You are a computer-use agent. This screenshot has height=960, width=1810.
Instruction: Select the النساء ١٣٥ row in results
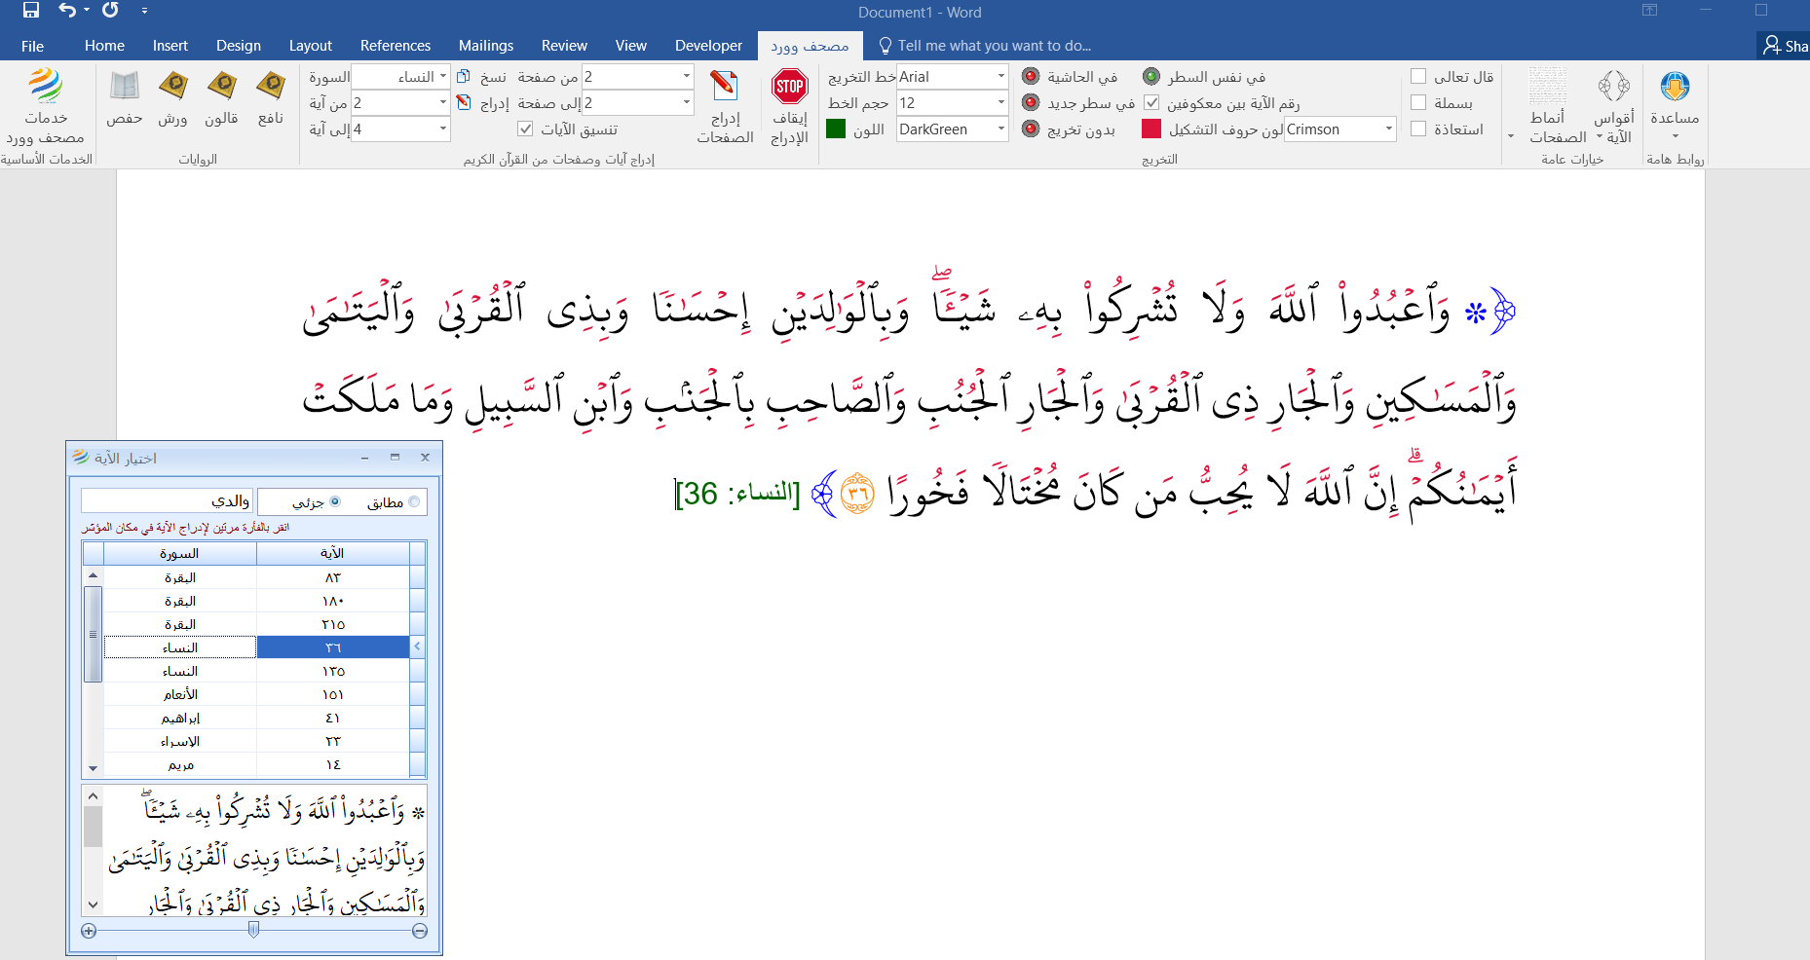click(x=256, y=671)
